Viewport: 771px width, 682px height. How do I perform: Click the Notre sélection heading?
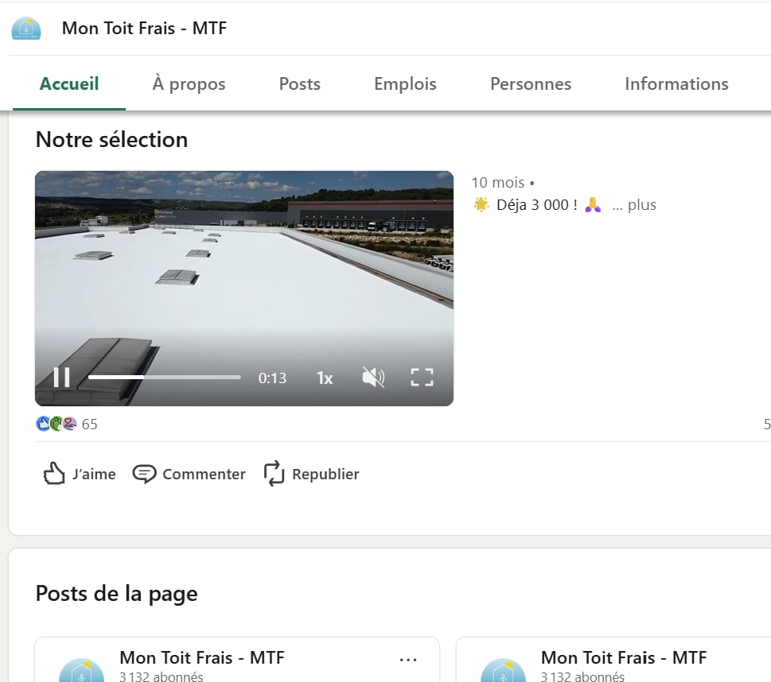click(x=111, y=140)
